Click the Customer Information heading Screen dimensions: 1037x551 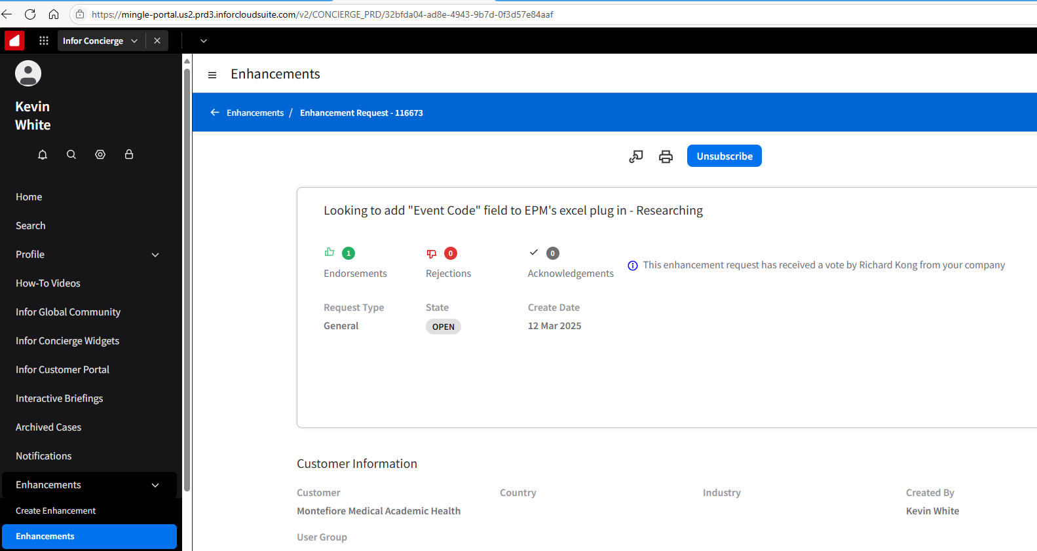coord(357,464)
